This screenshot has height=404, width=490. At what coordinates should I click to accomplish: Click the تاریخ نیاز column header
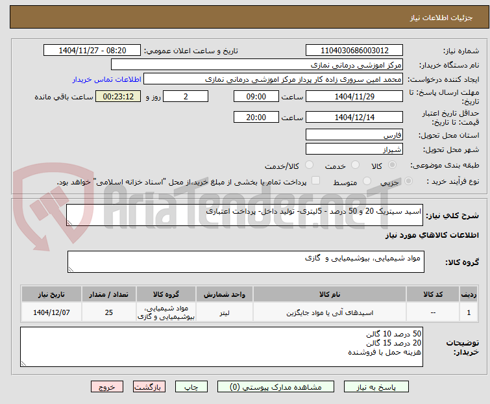click(x=51, y=294)
